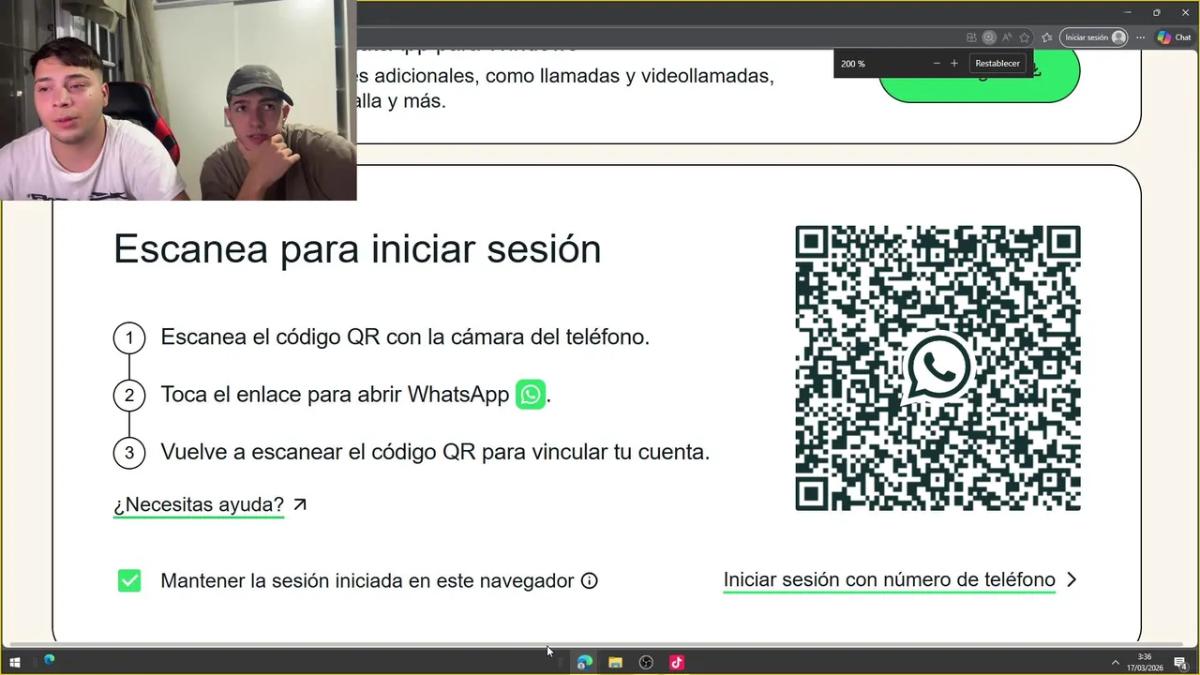Minimize the browser window

(x=1127, y=12)
